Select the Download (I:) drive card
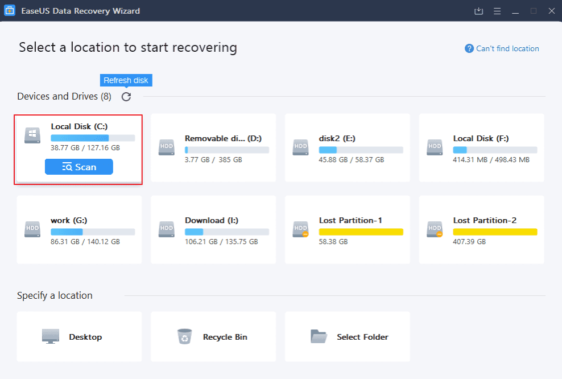Screen dimensions: 562x379 coord(213,229)
